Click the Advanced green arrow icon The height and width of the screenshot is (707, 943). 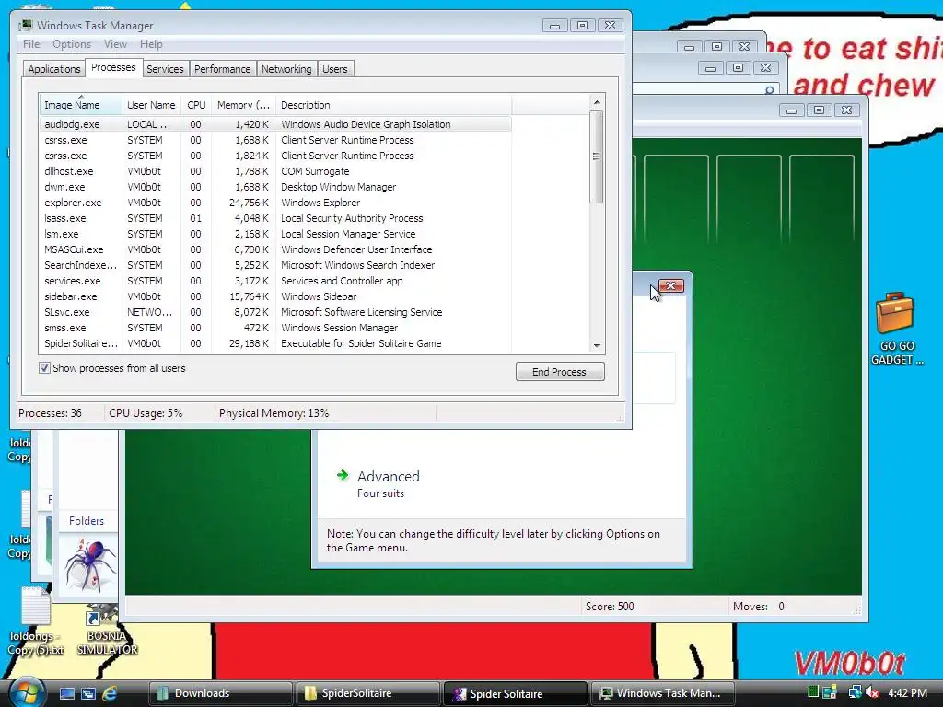pos(343,476)
